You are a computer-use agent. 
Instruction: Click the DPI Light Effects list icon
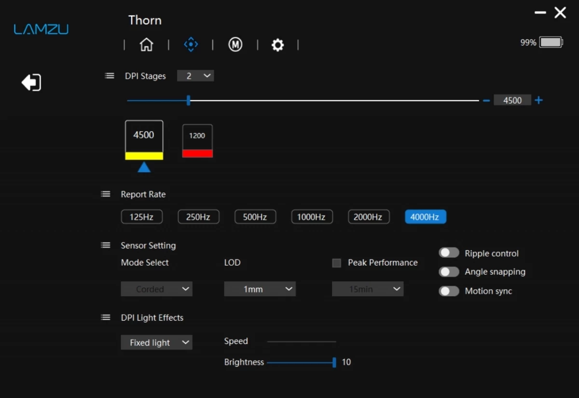coord(106,317)
